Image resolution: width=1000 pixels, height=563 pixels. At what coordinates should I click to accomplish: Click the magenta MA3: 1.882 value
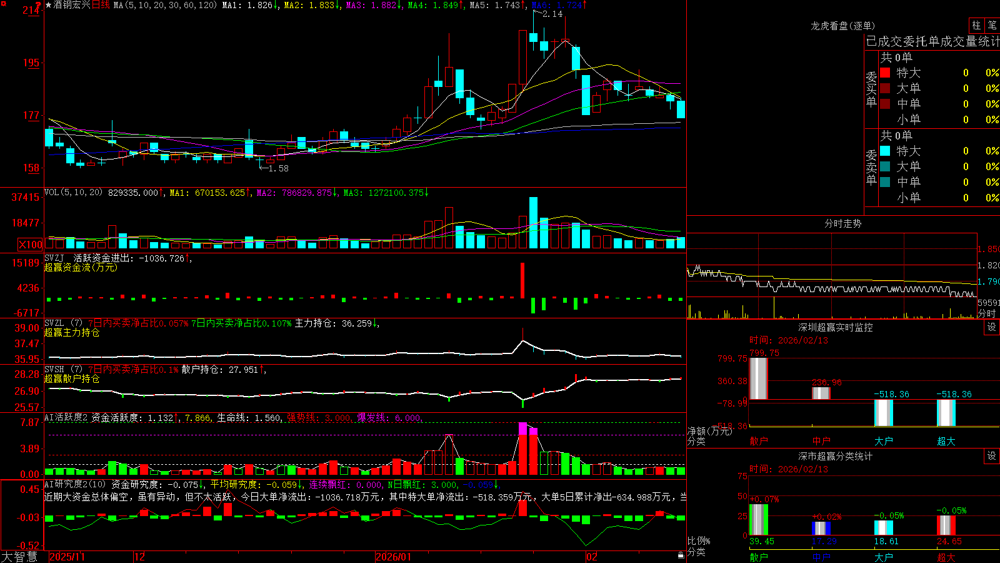(374, 5)
